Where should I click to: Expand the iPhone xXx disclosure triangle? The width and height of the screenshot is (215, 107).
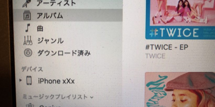click(20, 80)
